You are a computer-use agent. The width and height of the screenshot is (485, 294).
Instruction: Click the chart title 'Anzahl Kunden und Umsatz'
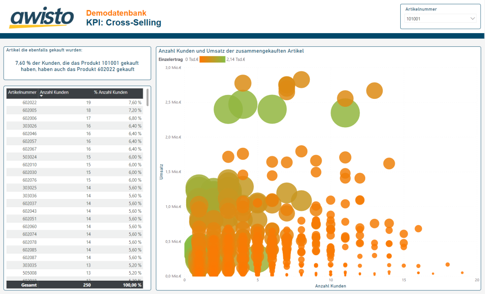pyautogui.click(x=231, y=51)
